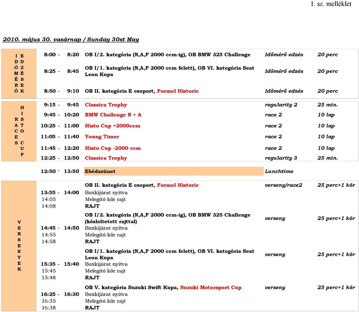
Task: Select the 15:35 pit exit time
Action: [x=48, y=264]
